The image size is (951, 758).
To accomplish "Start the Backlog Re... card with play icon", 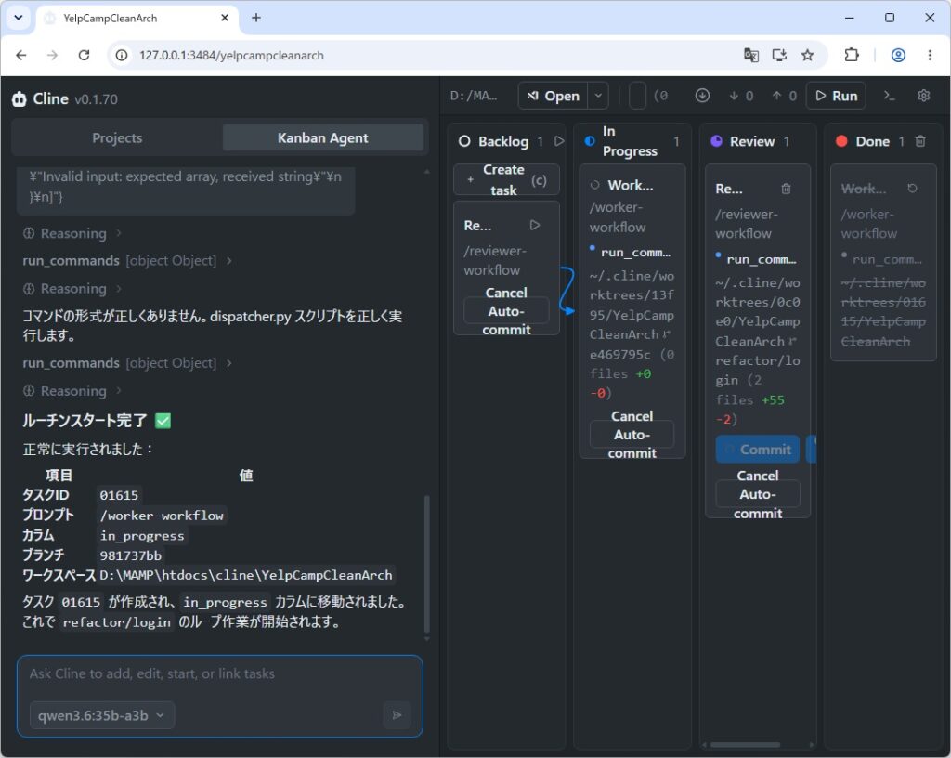I will coord(534,225).
